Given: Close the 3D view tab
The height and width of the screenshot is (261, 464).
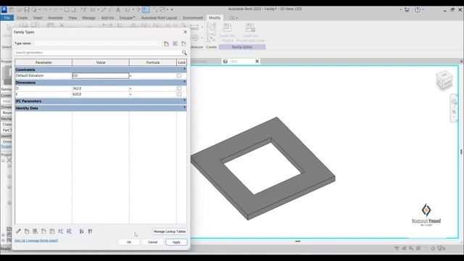Looking at the screenshot, I should [257, 61].
